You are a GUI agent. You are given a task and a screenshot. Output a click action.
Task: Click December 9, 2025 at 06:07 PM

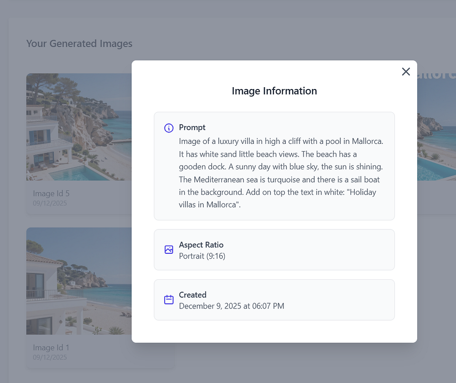pyautogui.click(x=232, y=306)
